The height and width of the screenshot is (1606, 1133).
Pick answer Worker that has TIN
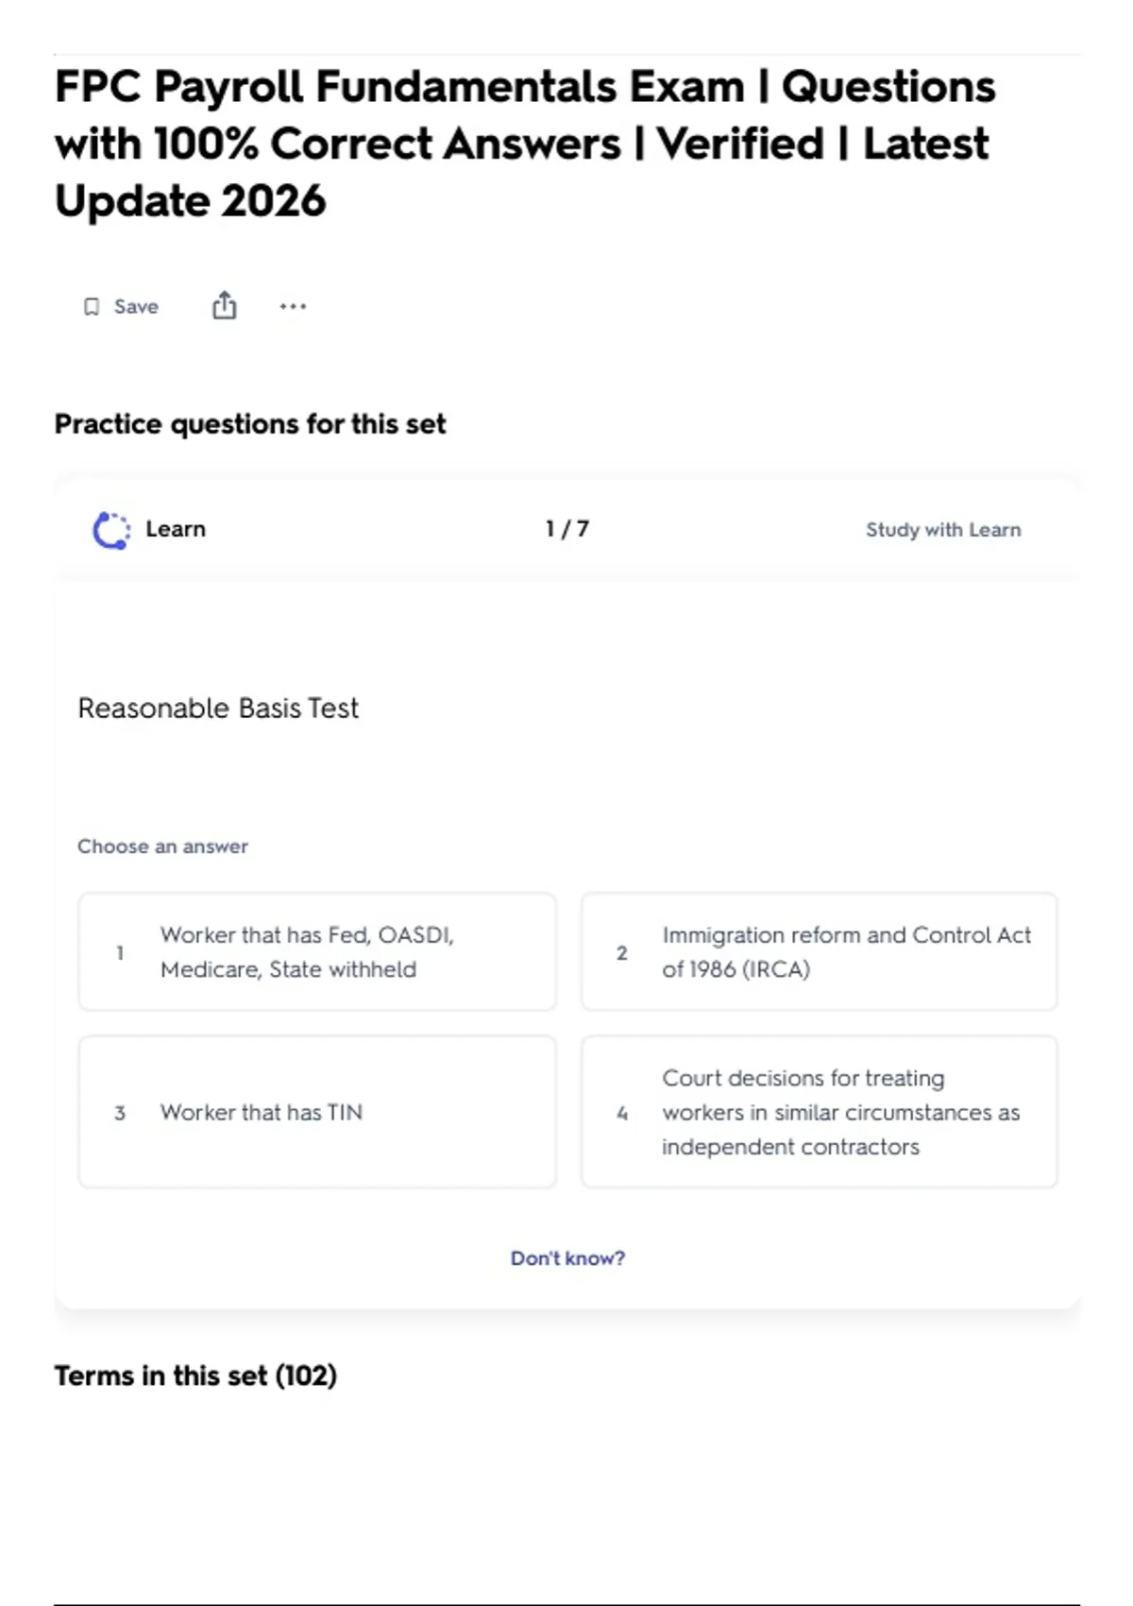(x=317, y=1112)
